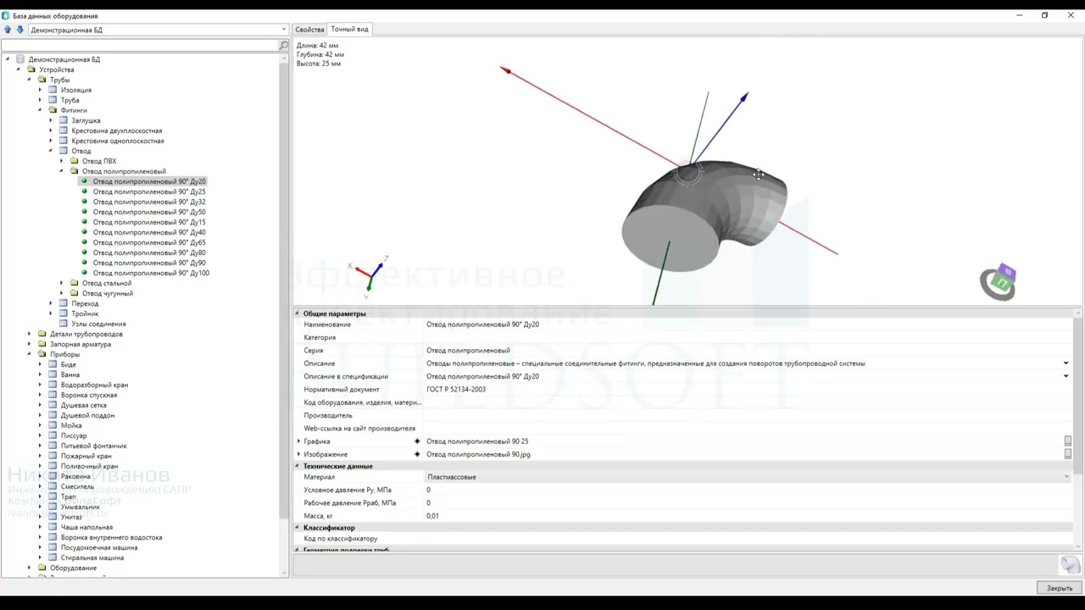Collapse the Технические данные section
The image size is (1085, 610).
[298, 466]
